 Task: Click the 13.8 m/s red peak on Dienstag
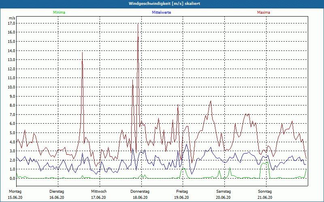point(83,53)
